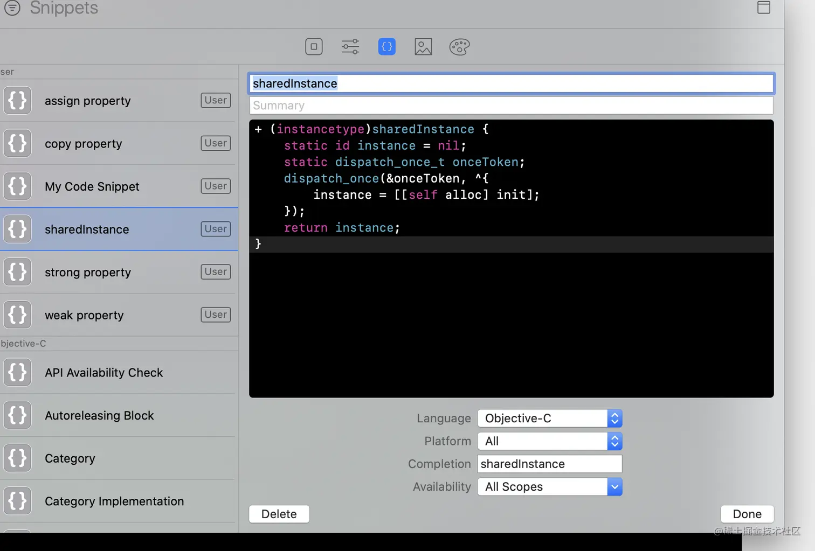Click the braces icon of Category Implementation

tap(17, 501)
